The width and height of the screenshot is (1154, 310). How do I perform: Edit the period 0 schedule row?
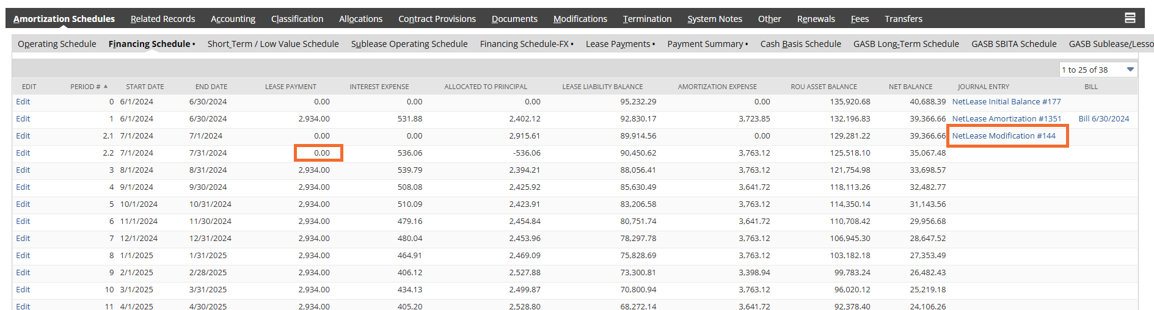(x=23, y=101)
